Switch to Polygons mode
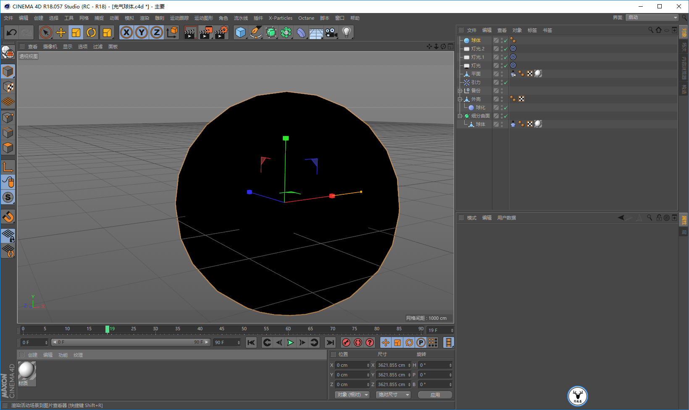The height and width of the screenshot is (410, 689). pos(8,148)
